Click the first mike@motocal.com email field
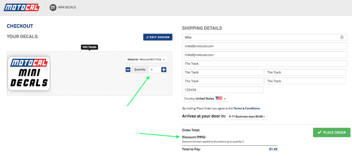The height and width of the screenshot is (156, 352). [265, 46]
